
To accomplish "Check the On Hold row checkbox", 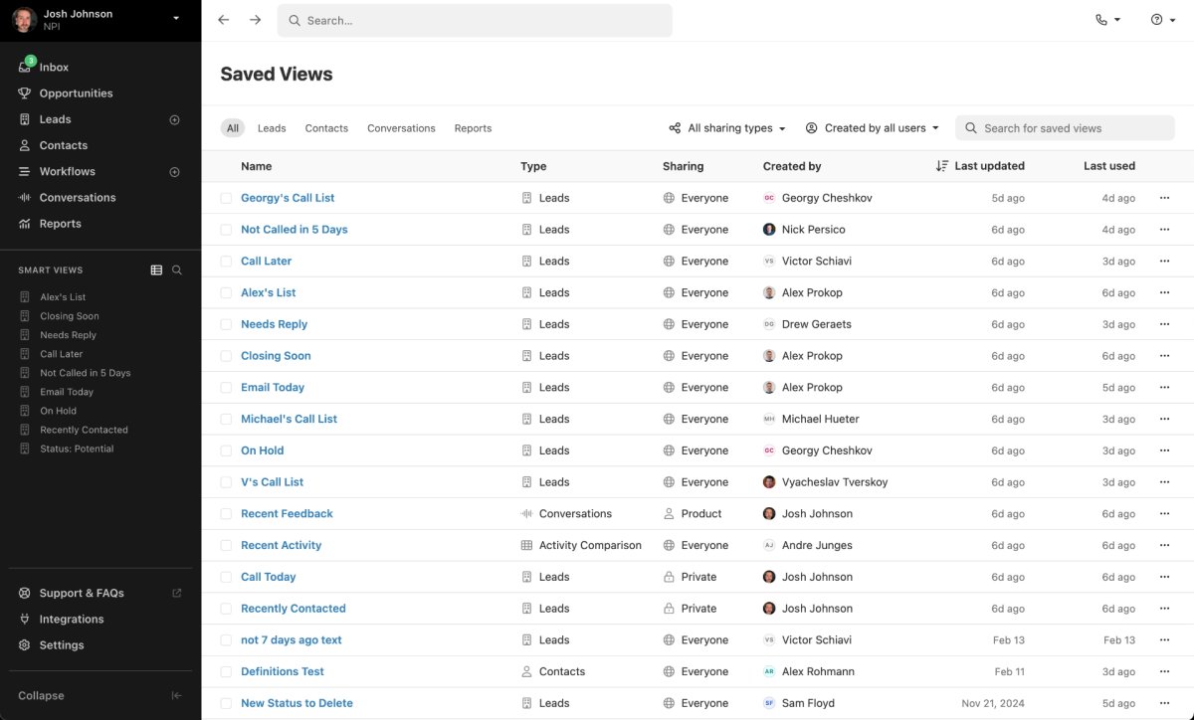I will click(x=226, y=450).
